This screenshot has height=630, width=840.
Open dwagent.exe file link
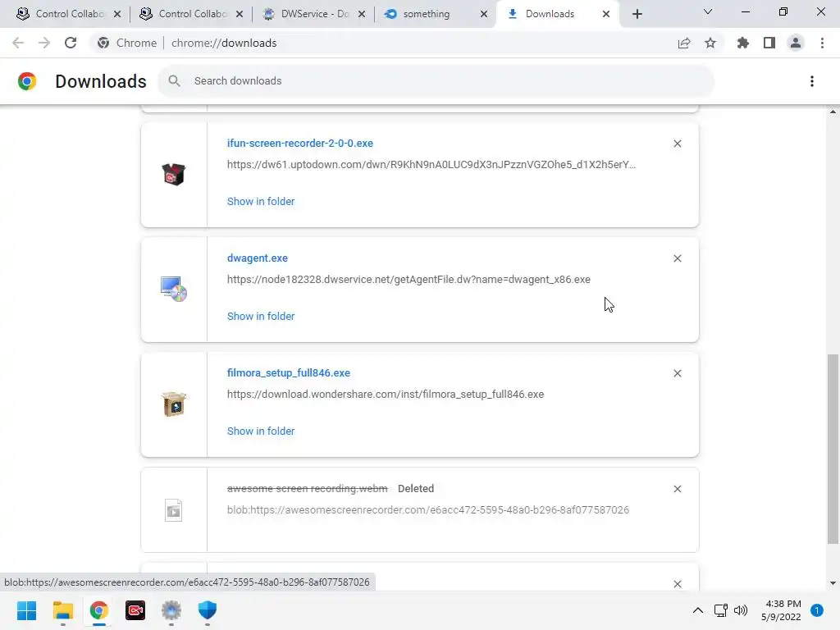(257, 258)
